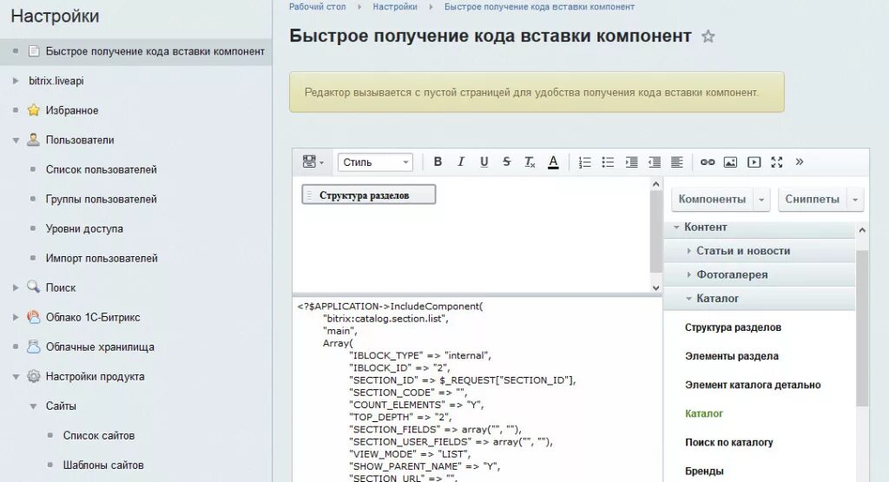Apply strikethrough formatting

[x=507, y=162]
